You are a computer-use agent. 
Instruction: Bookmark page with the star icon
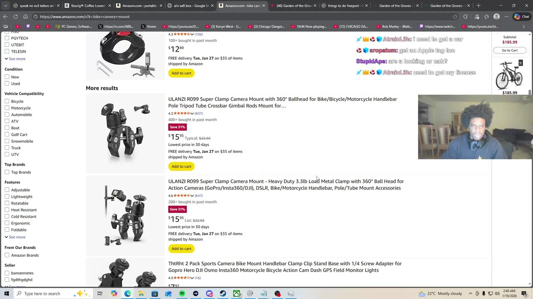pos(455,17)
